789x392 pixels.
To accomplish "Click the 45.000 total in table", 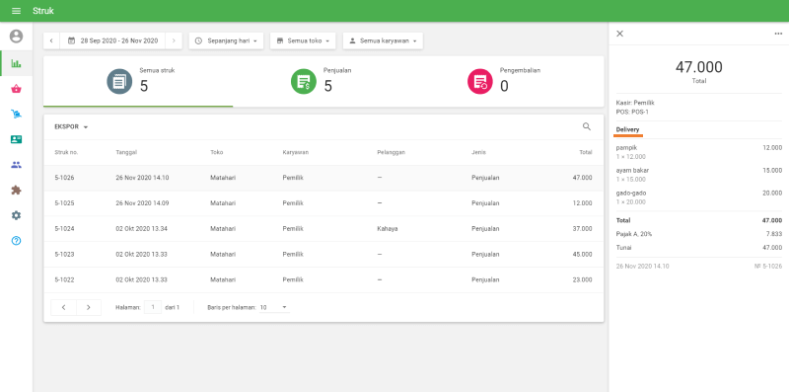I will [x=583, y=255].
